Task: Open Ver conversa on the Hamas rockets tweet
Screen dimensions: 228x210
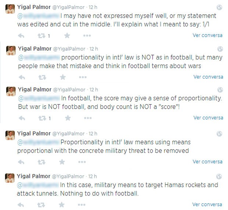Action: (207, 204)
